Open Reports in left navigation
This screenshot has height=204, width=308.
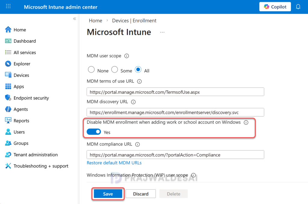click(21, 121)
